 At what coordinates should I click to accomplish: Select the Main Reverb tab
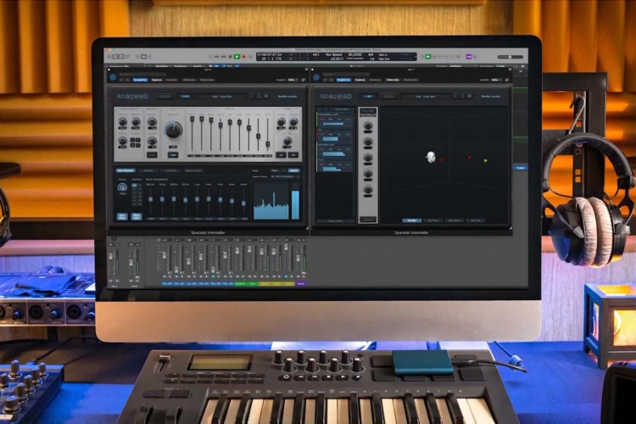[126, 170]
